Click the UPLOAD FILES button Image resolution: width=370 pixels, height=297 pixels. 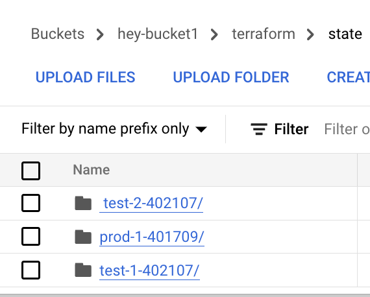(85, 77)
